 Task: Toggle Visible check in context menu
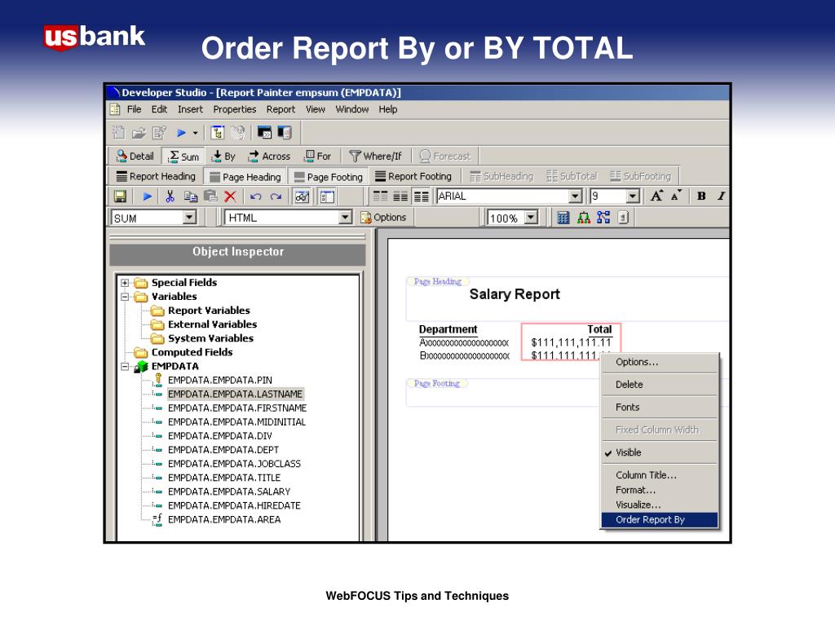pos(659,452)
